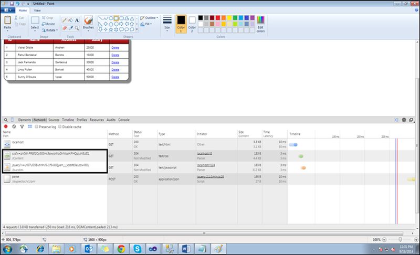Image resolution: width=420 pixels, height=255 pixels.
Task: Open the Edit colors dialog
Action: point(260,24)
